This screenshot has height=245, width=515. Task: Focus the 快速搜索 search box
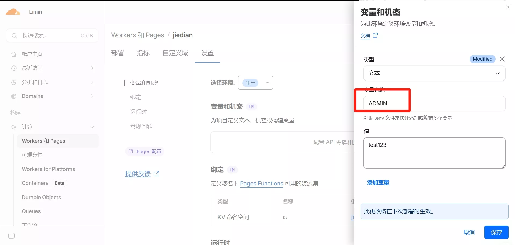tap(52, 36)
